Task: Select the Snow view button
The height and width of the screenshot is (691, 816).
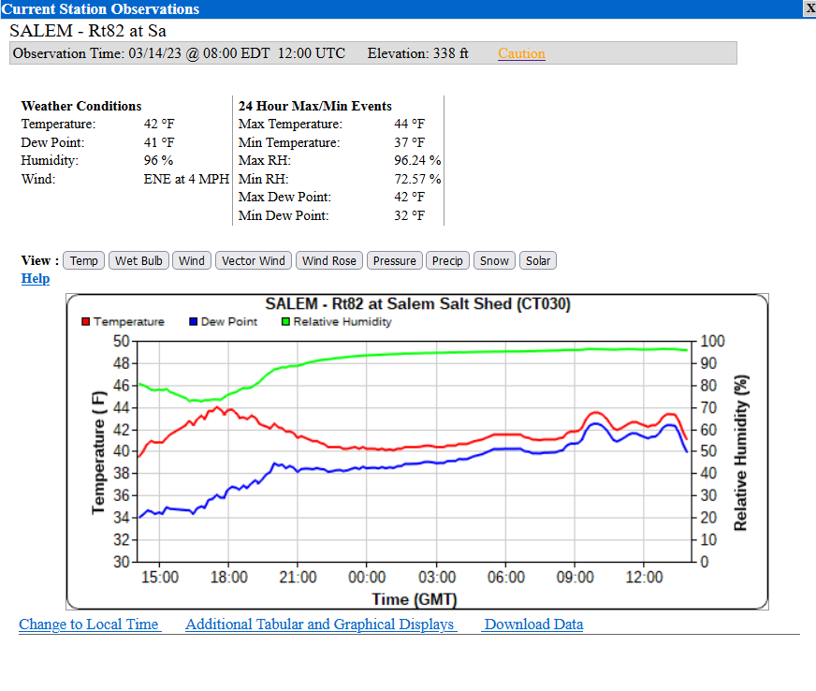Action: tap(494, 260)
